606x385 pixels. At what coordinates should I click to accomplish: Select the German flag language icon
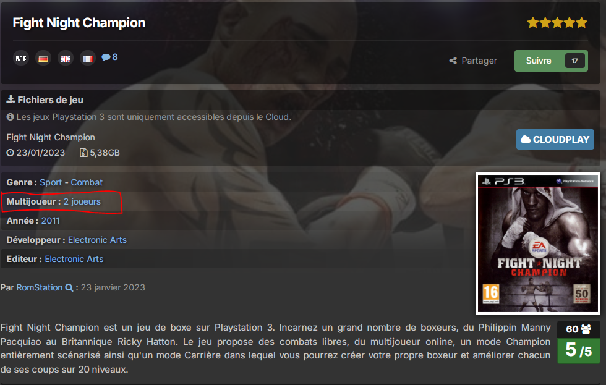pos(43,59)
